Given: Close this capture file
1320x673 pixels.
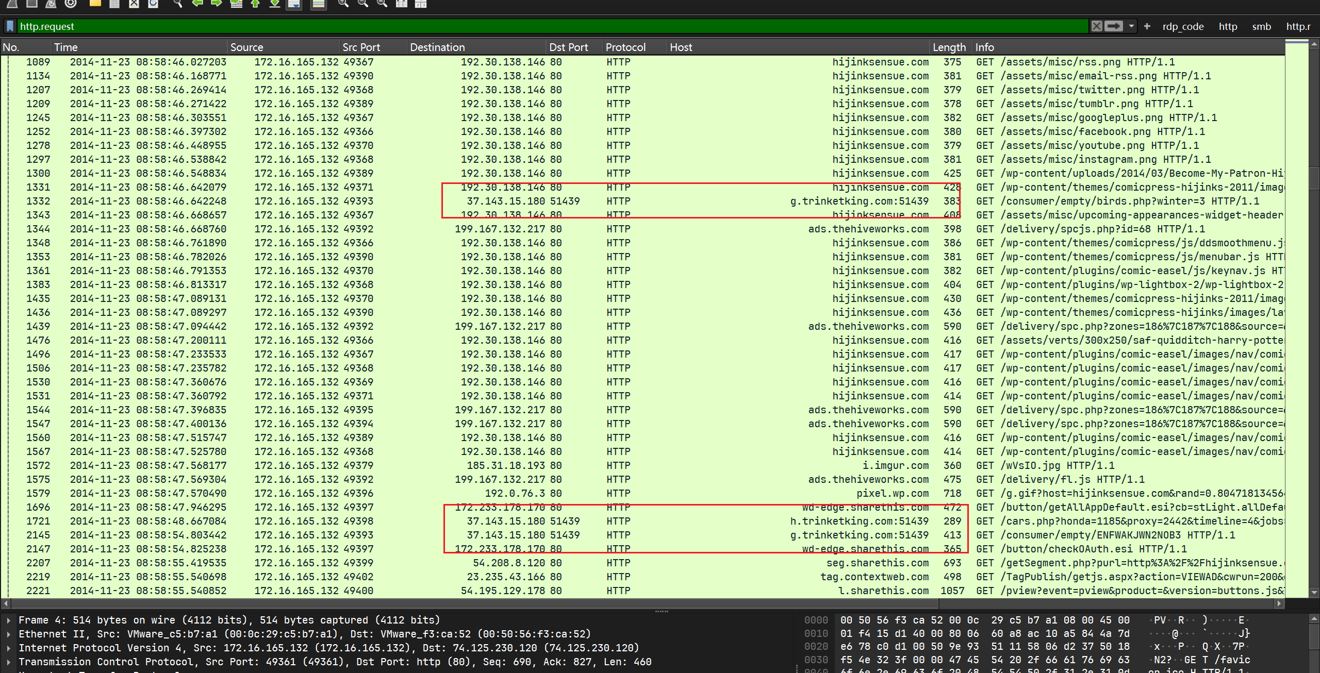Looking at the screenshot, I should 134,4.
